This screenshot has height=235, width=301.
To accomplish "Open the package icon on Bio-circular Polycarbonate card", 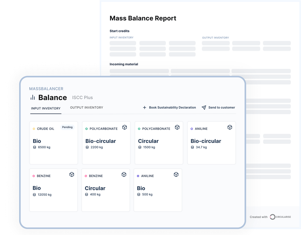I will 125,127.
